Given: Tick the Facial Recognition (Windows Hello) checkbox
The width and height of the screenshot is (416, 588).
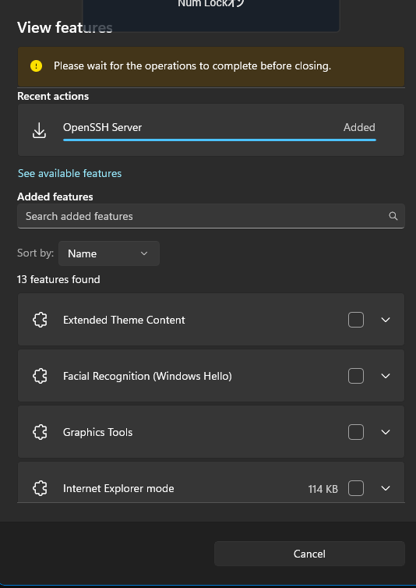Looking at the screenshot, I should [x=356, y=376].
